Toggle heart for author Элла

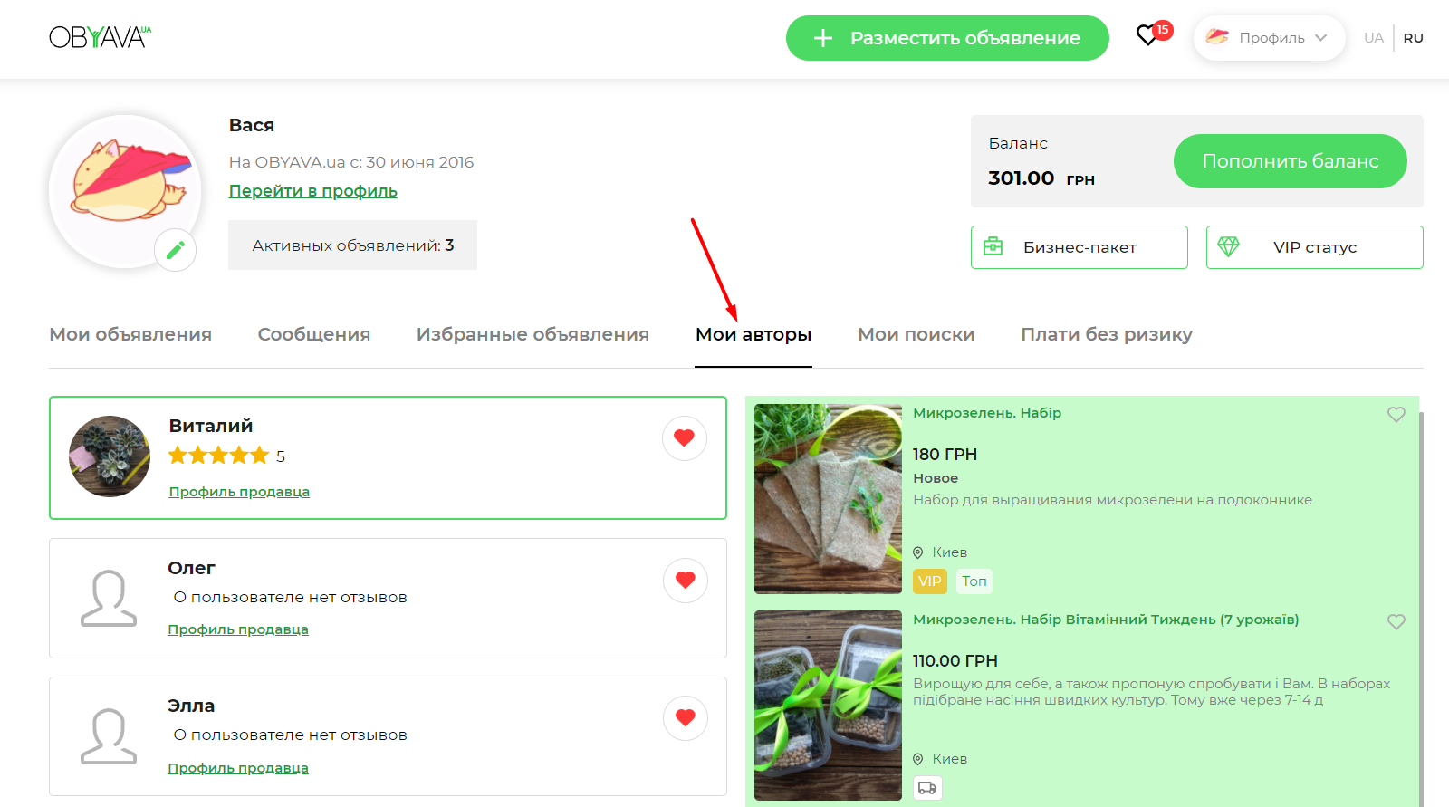tap(685, 718)
